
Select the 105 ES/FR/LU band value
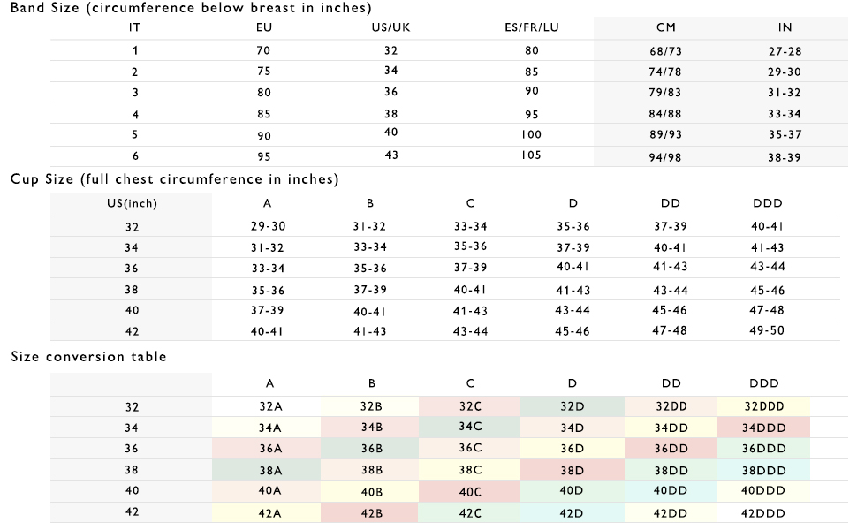click(531, 154)
